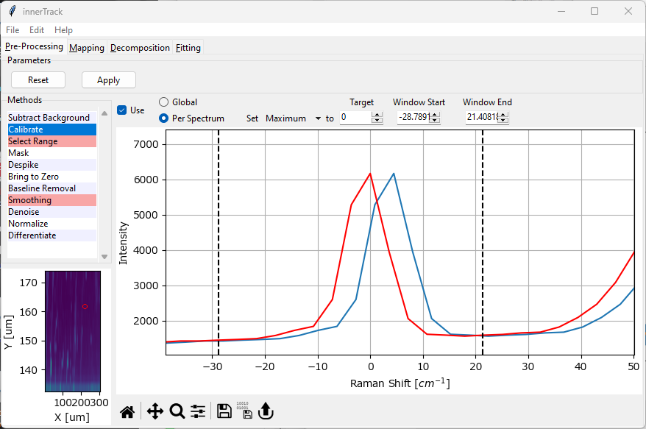Increment the Target value stepper
The height and width of the screenshot is (429, 646).
pos(377,115)
